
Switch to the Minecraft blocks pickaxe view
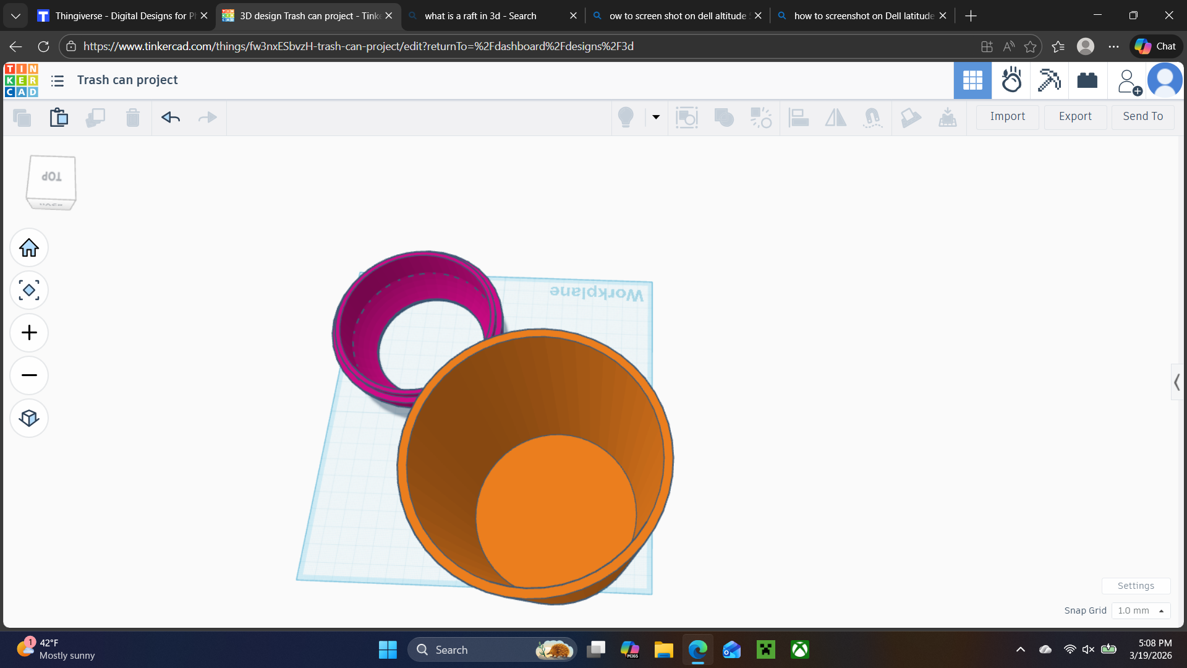[x=1049, y=80]
